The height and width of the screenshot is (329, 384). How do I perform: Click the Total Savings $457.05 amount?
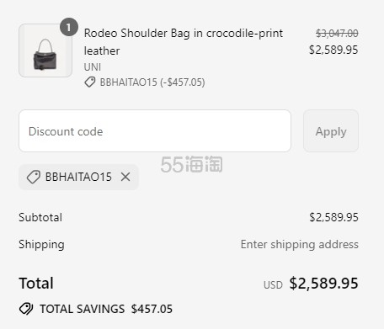coord(152,309)
